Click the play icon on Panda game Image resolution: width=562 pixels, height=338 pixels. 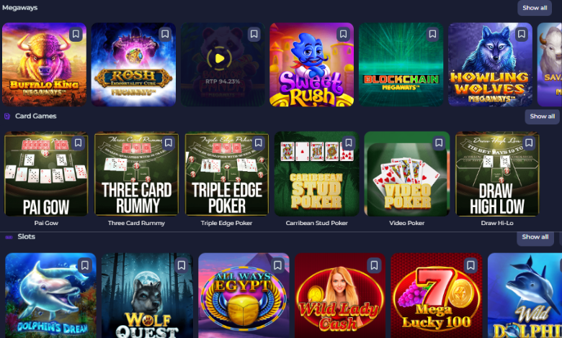coord(219,59)
